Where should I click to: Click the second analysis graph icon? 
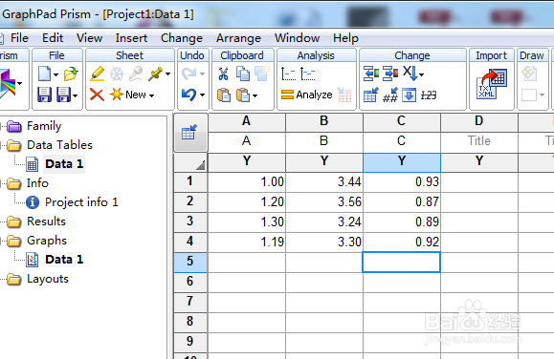click(308, 74)
